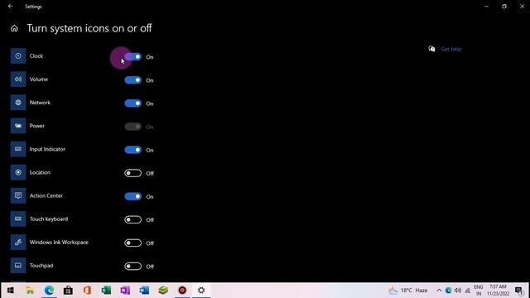Screen dimensions: 530x298
Task: Click the Action Center icon tile
Action: point(18,195)
